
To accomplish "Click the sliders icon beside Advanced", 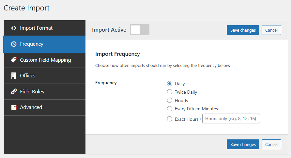I will pyautogui.click(x=13, y=107).
